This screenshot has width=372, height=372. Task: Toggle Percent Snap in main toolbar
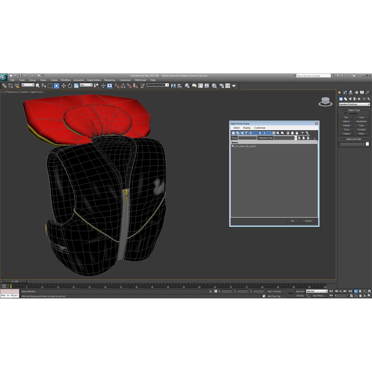click(129, 86)
